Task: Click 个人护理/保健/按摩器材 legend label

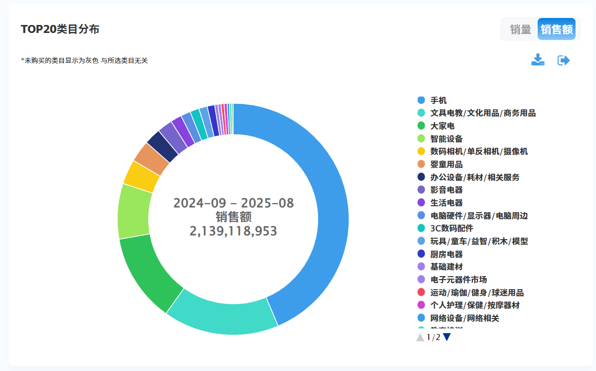Action: point(475,305)
